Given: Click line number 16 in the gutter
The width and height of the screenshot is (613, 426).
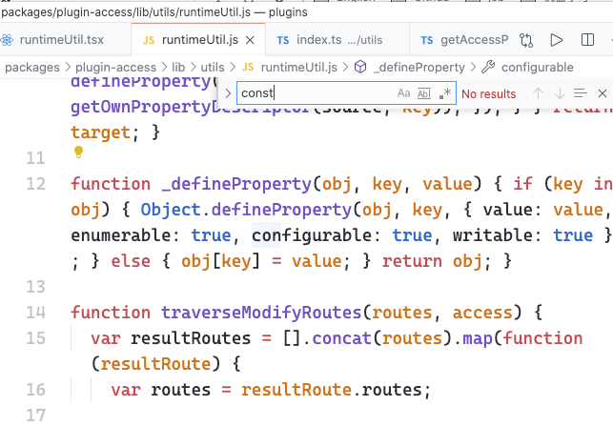Looking at the screenshot, I should tap(35, 390).
